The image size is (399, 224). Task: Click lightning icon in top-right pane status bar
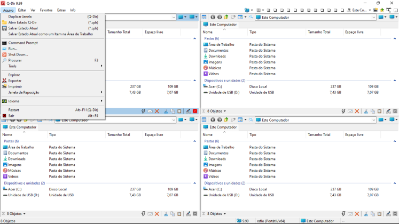pyautogui.click(x=343, y=111)
